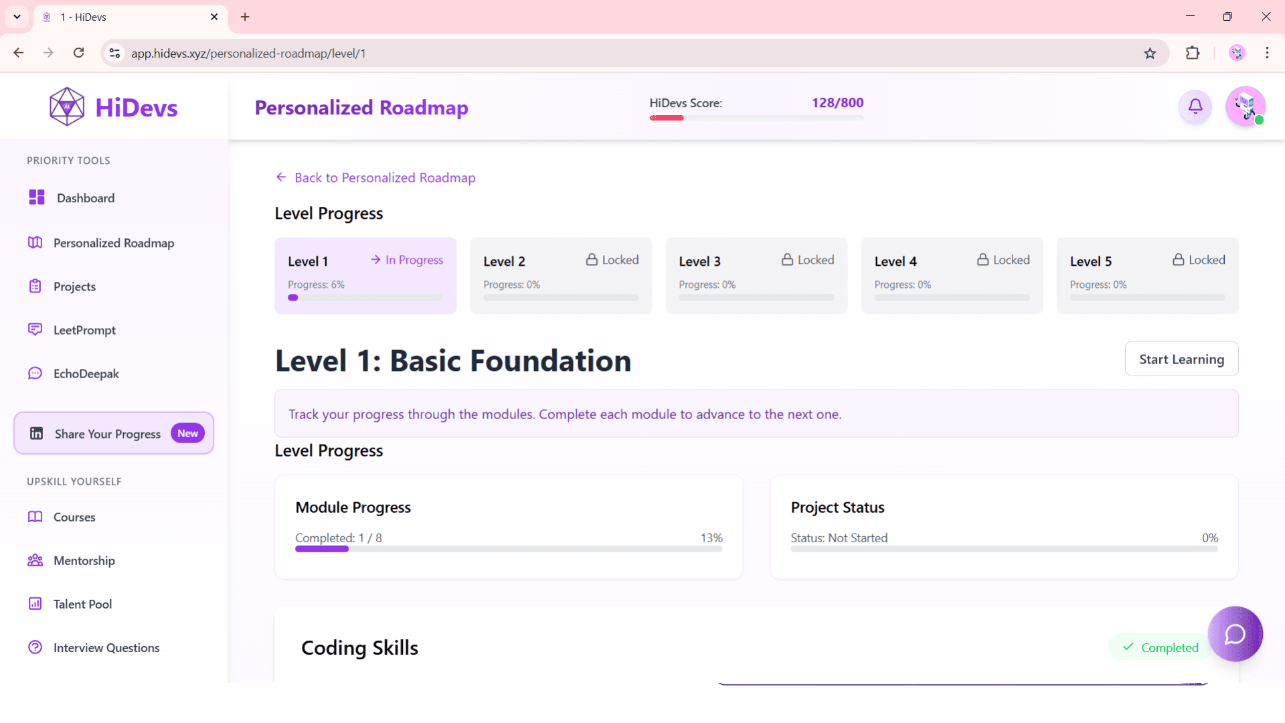The image size is (1285, 723).
Task: Click the Coding Skills heading
Action: pyautogui.click(x=359, y=647)
